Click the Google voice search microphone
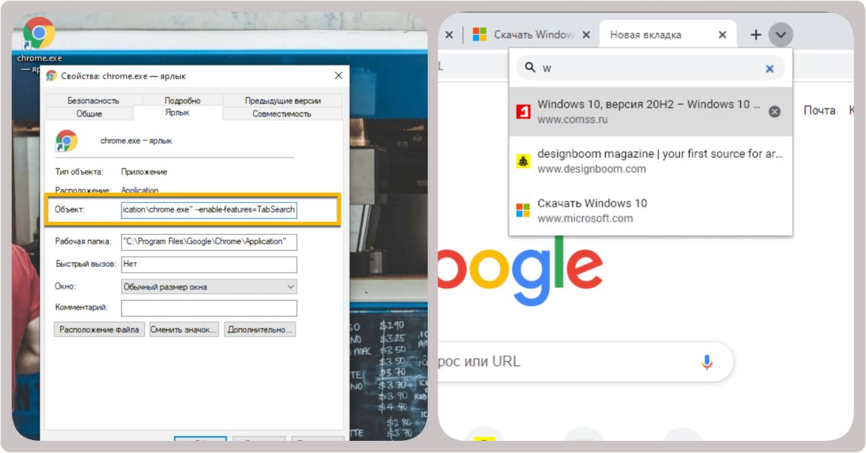The width and height of the screenshot is (866, 453). pyautogui.click(x=706, y=362)
